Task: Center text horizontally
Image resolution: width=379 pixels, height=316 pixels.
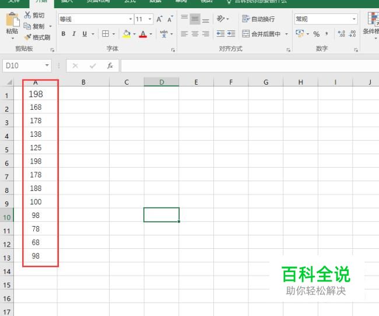Action: pos(195,34)
